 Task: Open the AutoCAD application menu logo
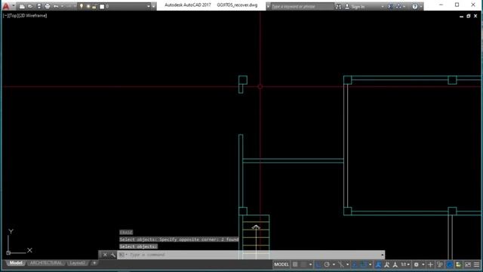click(x=6, y=6)
